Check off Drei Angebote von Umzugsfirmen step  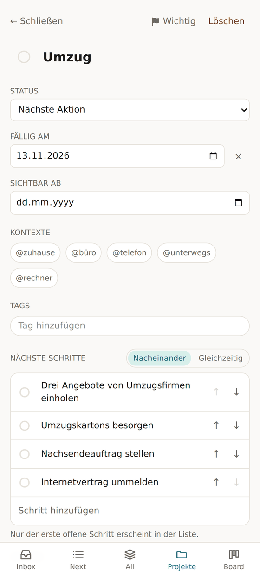25,392
